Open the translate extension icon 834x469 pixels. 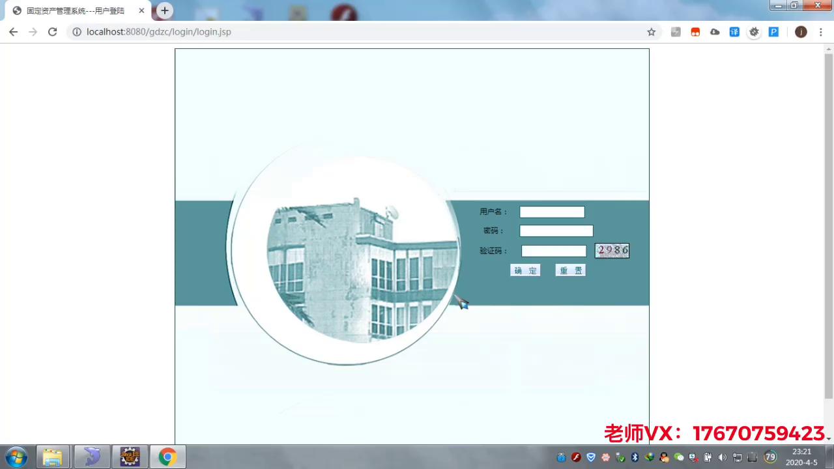click(x=734, y=31)
